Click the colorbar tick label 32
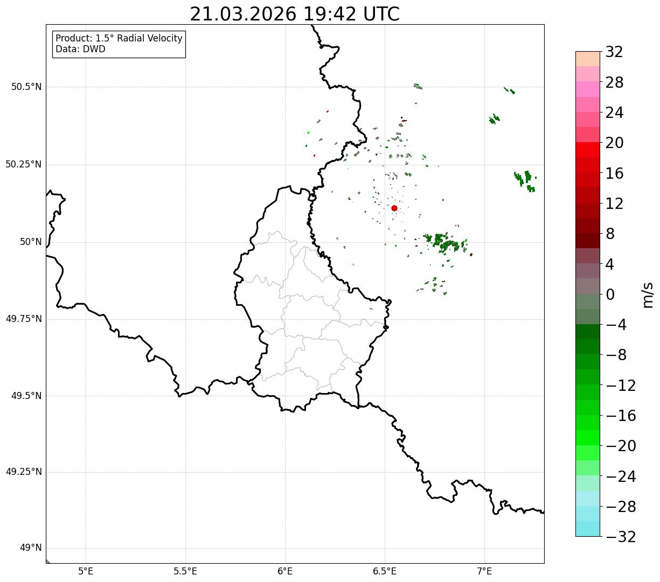This screenshot has width=660, height=582. click(614, 52)
